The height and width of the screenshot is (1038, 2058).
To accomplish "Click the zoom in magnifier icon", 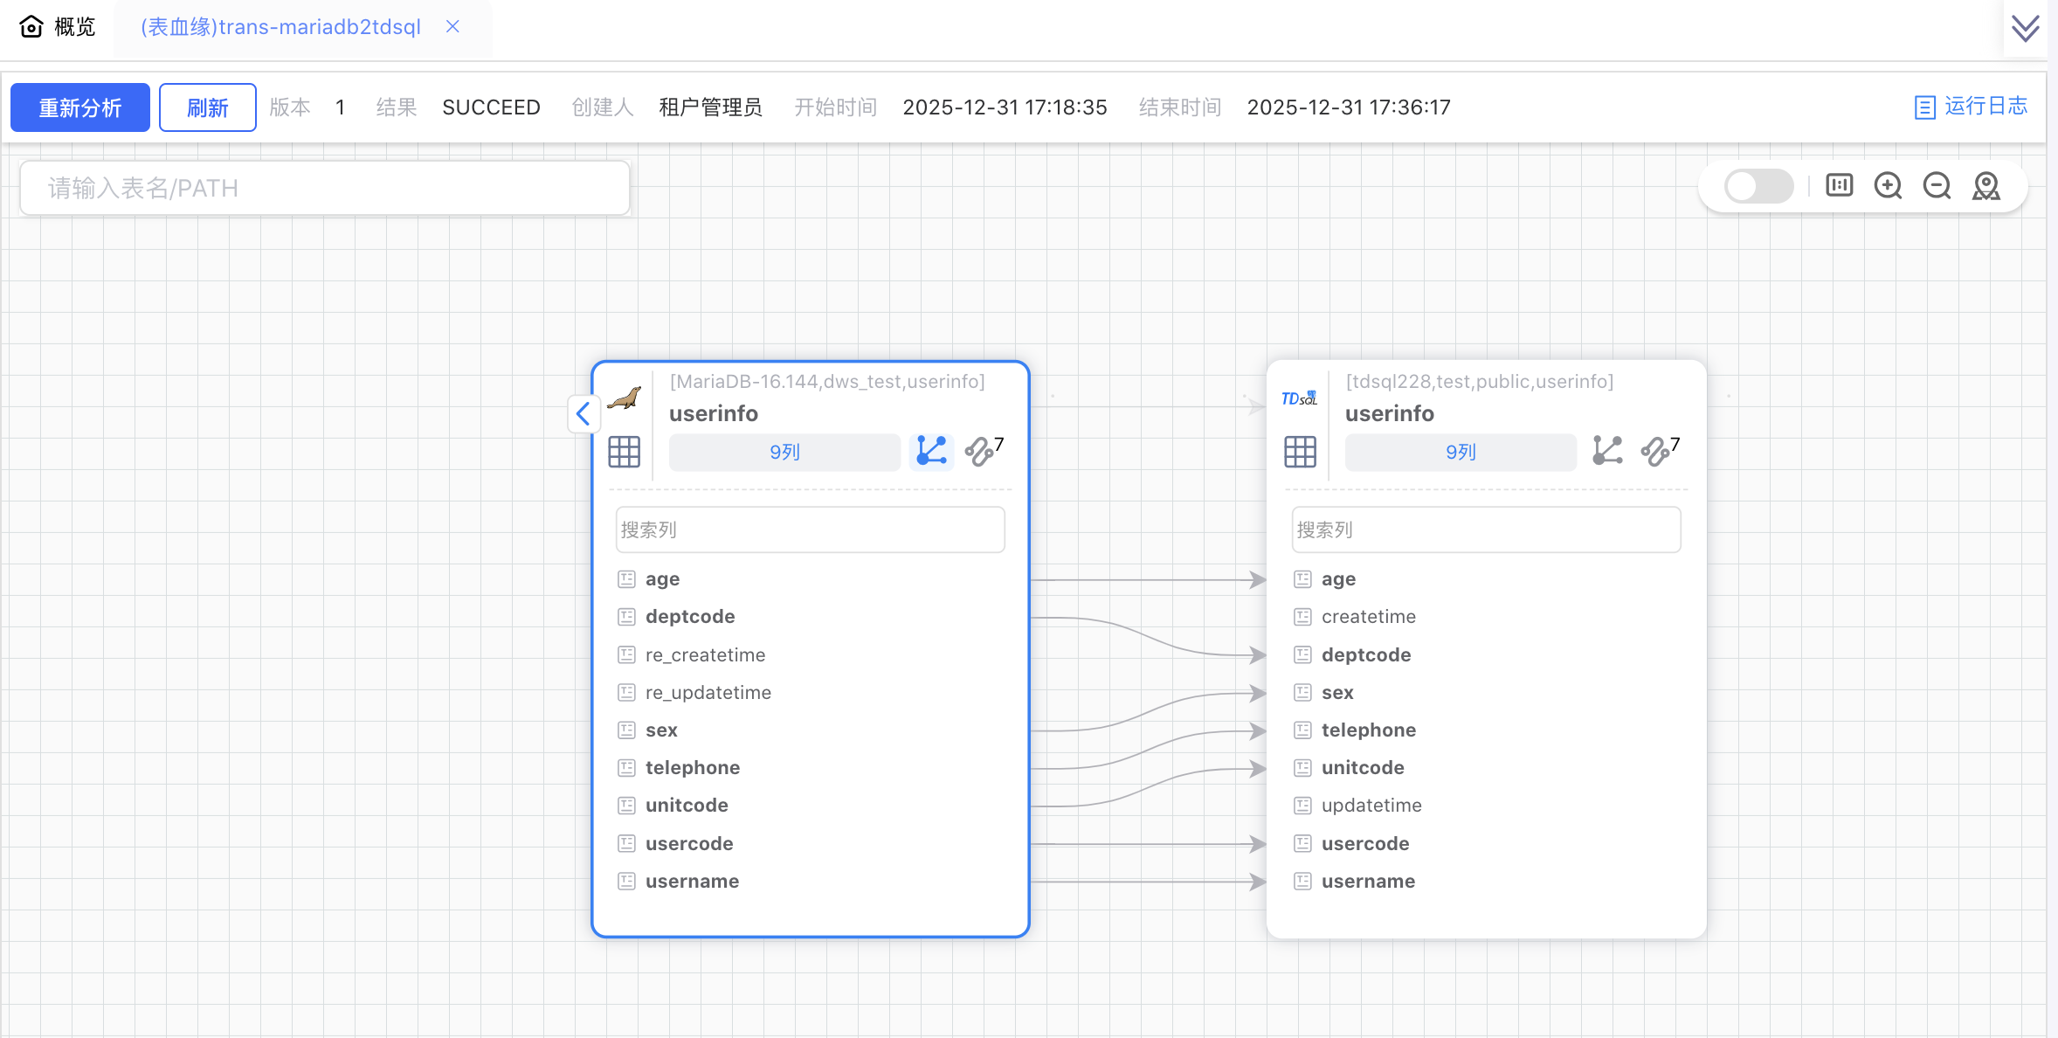I will pyautogui.click(x=1888, y=186).
